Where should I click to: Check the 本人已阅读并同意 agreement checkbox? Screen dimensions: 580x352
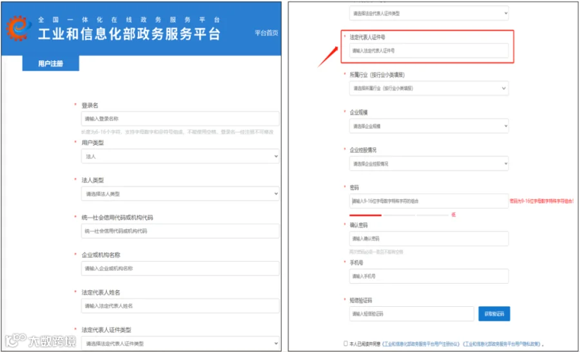(x=345, y=344)
